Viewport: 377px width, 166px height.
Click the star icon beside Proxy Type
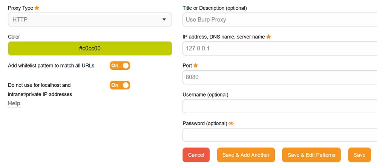coord(37,8)
